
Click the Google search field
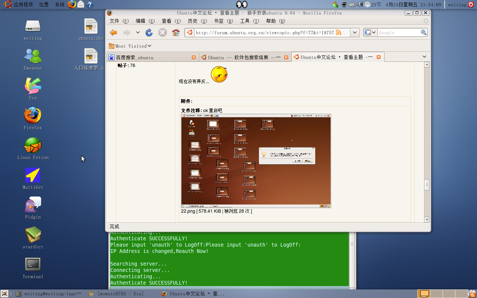click(399, 33)
